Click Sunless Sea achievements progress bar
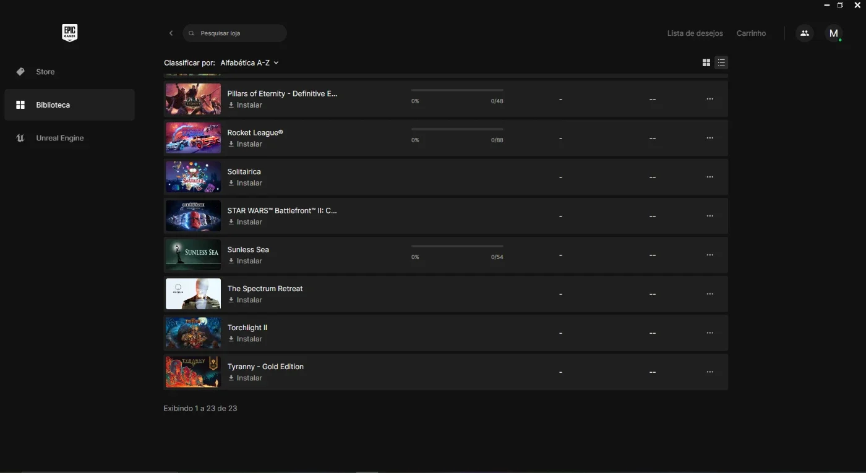Image resolution: width=866 pixels, height=473 pixels. point(457,246)
